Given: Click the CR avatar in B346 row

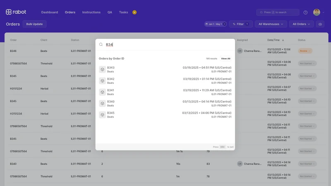Looking at the screenshot, I should coord(240,51).
